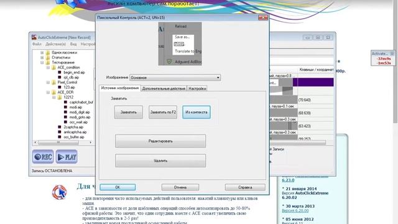
Task: Collapse the Тестирование tree node
Action: 42,62
